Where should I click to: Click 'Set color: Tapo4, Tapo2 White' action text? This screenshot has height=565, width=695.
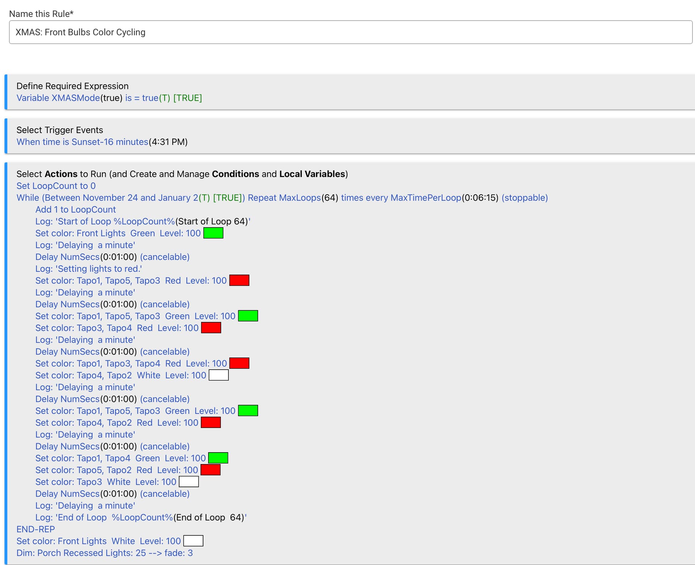coord(121,375)
